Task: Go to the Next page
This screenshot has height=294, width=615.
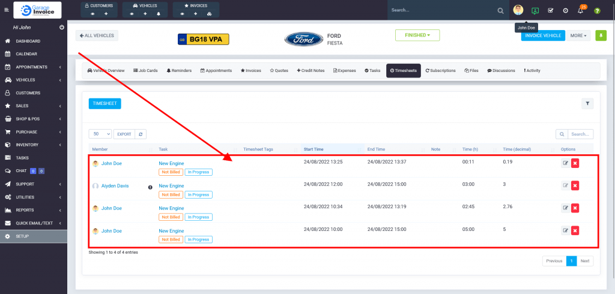Action: (x=585, y=261)
